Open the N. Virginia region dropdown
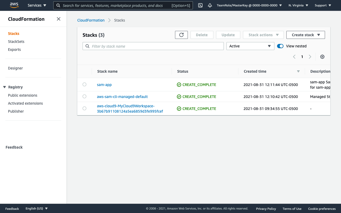The image size is (341, 213). point(298,5)
